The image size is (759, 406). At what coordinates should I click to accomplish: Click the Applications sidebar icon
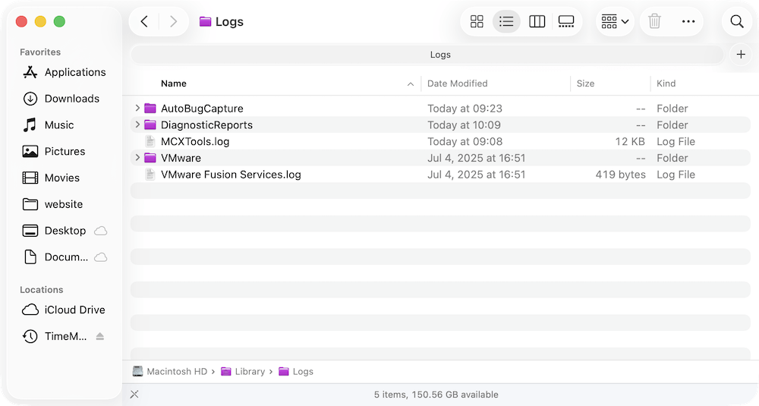click(x=30, y=72)
